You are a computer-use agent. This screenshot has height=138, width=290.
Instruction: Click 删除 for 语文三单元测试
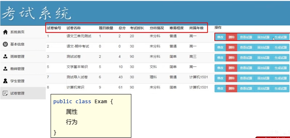click(x=231, y=37)
